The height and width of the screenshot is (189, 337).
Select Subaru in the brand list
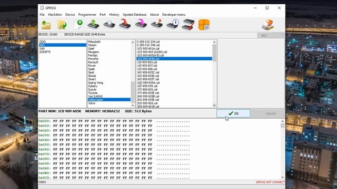109,86
